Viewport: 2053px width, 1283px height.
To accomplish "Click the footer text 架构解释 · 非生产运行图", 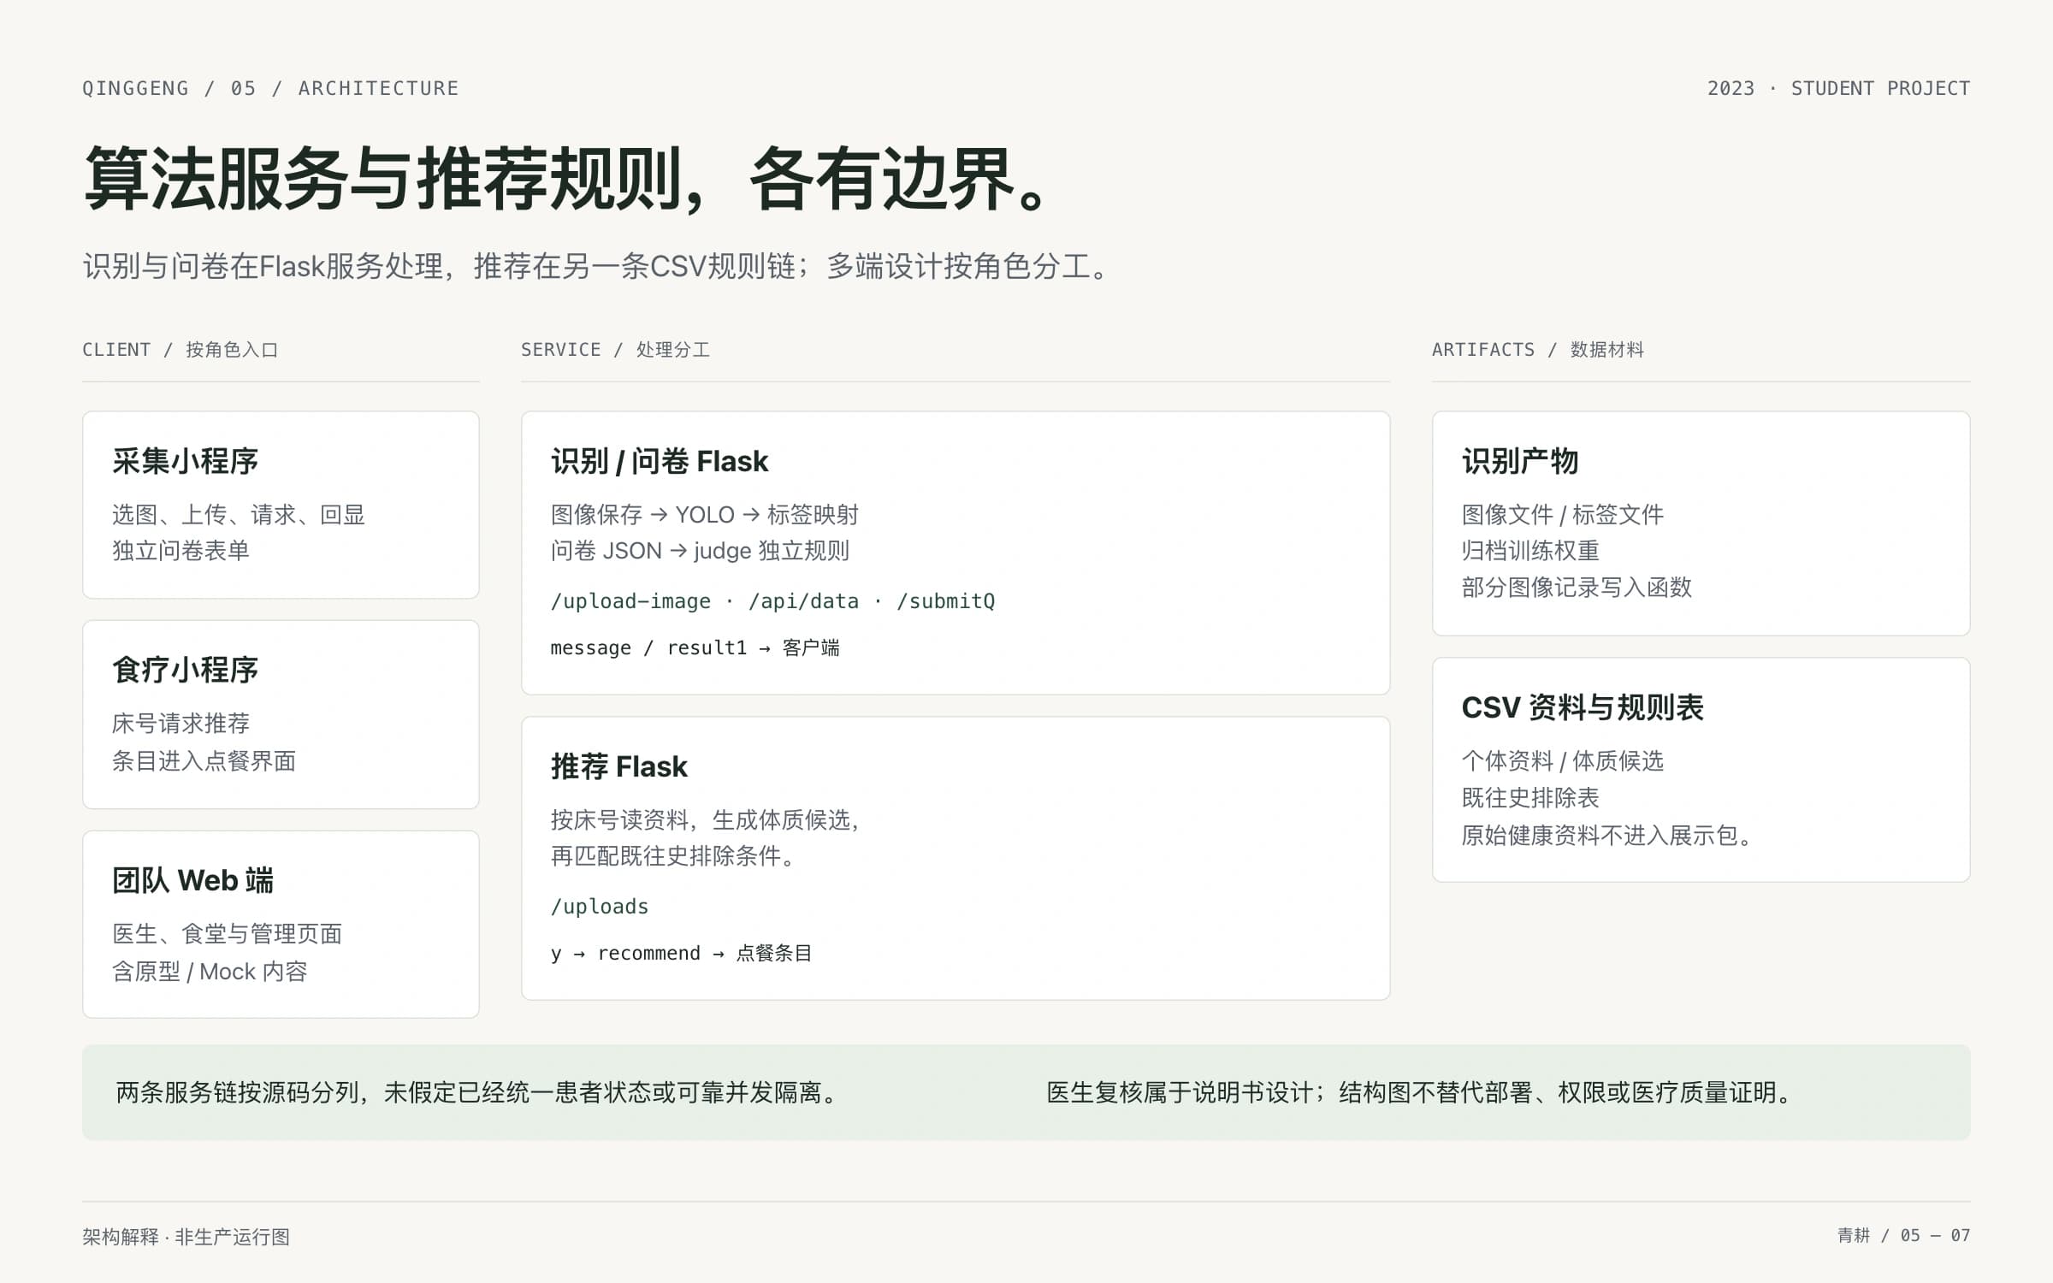I will (186, 1237).
